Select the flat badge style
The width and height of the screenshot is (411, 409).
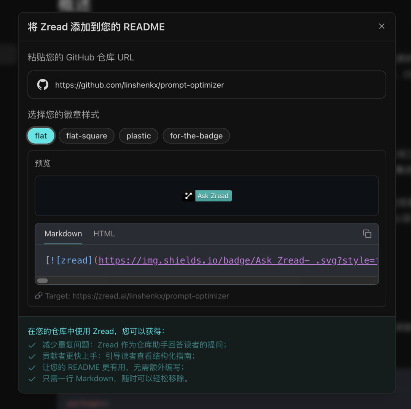point(41,136)
